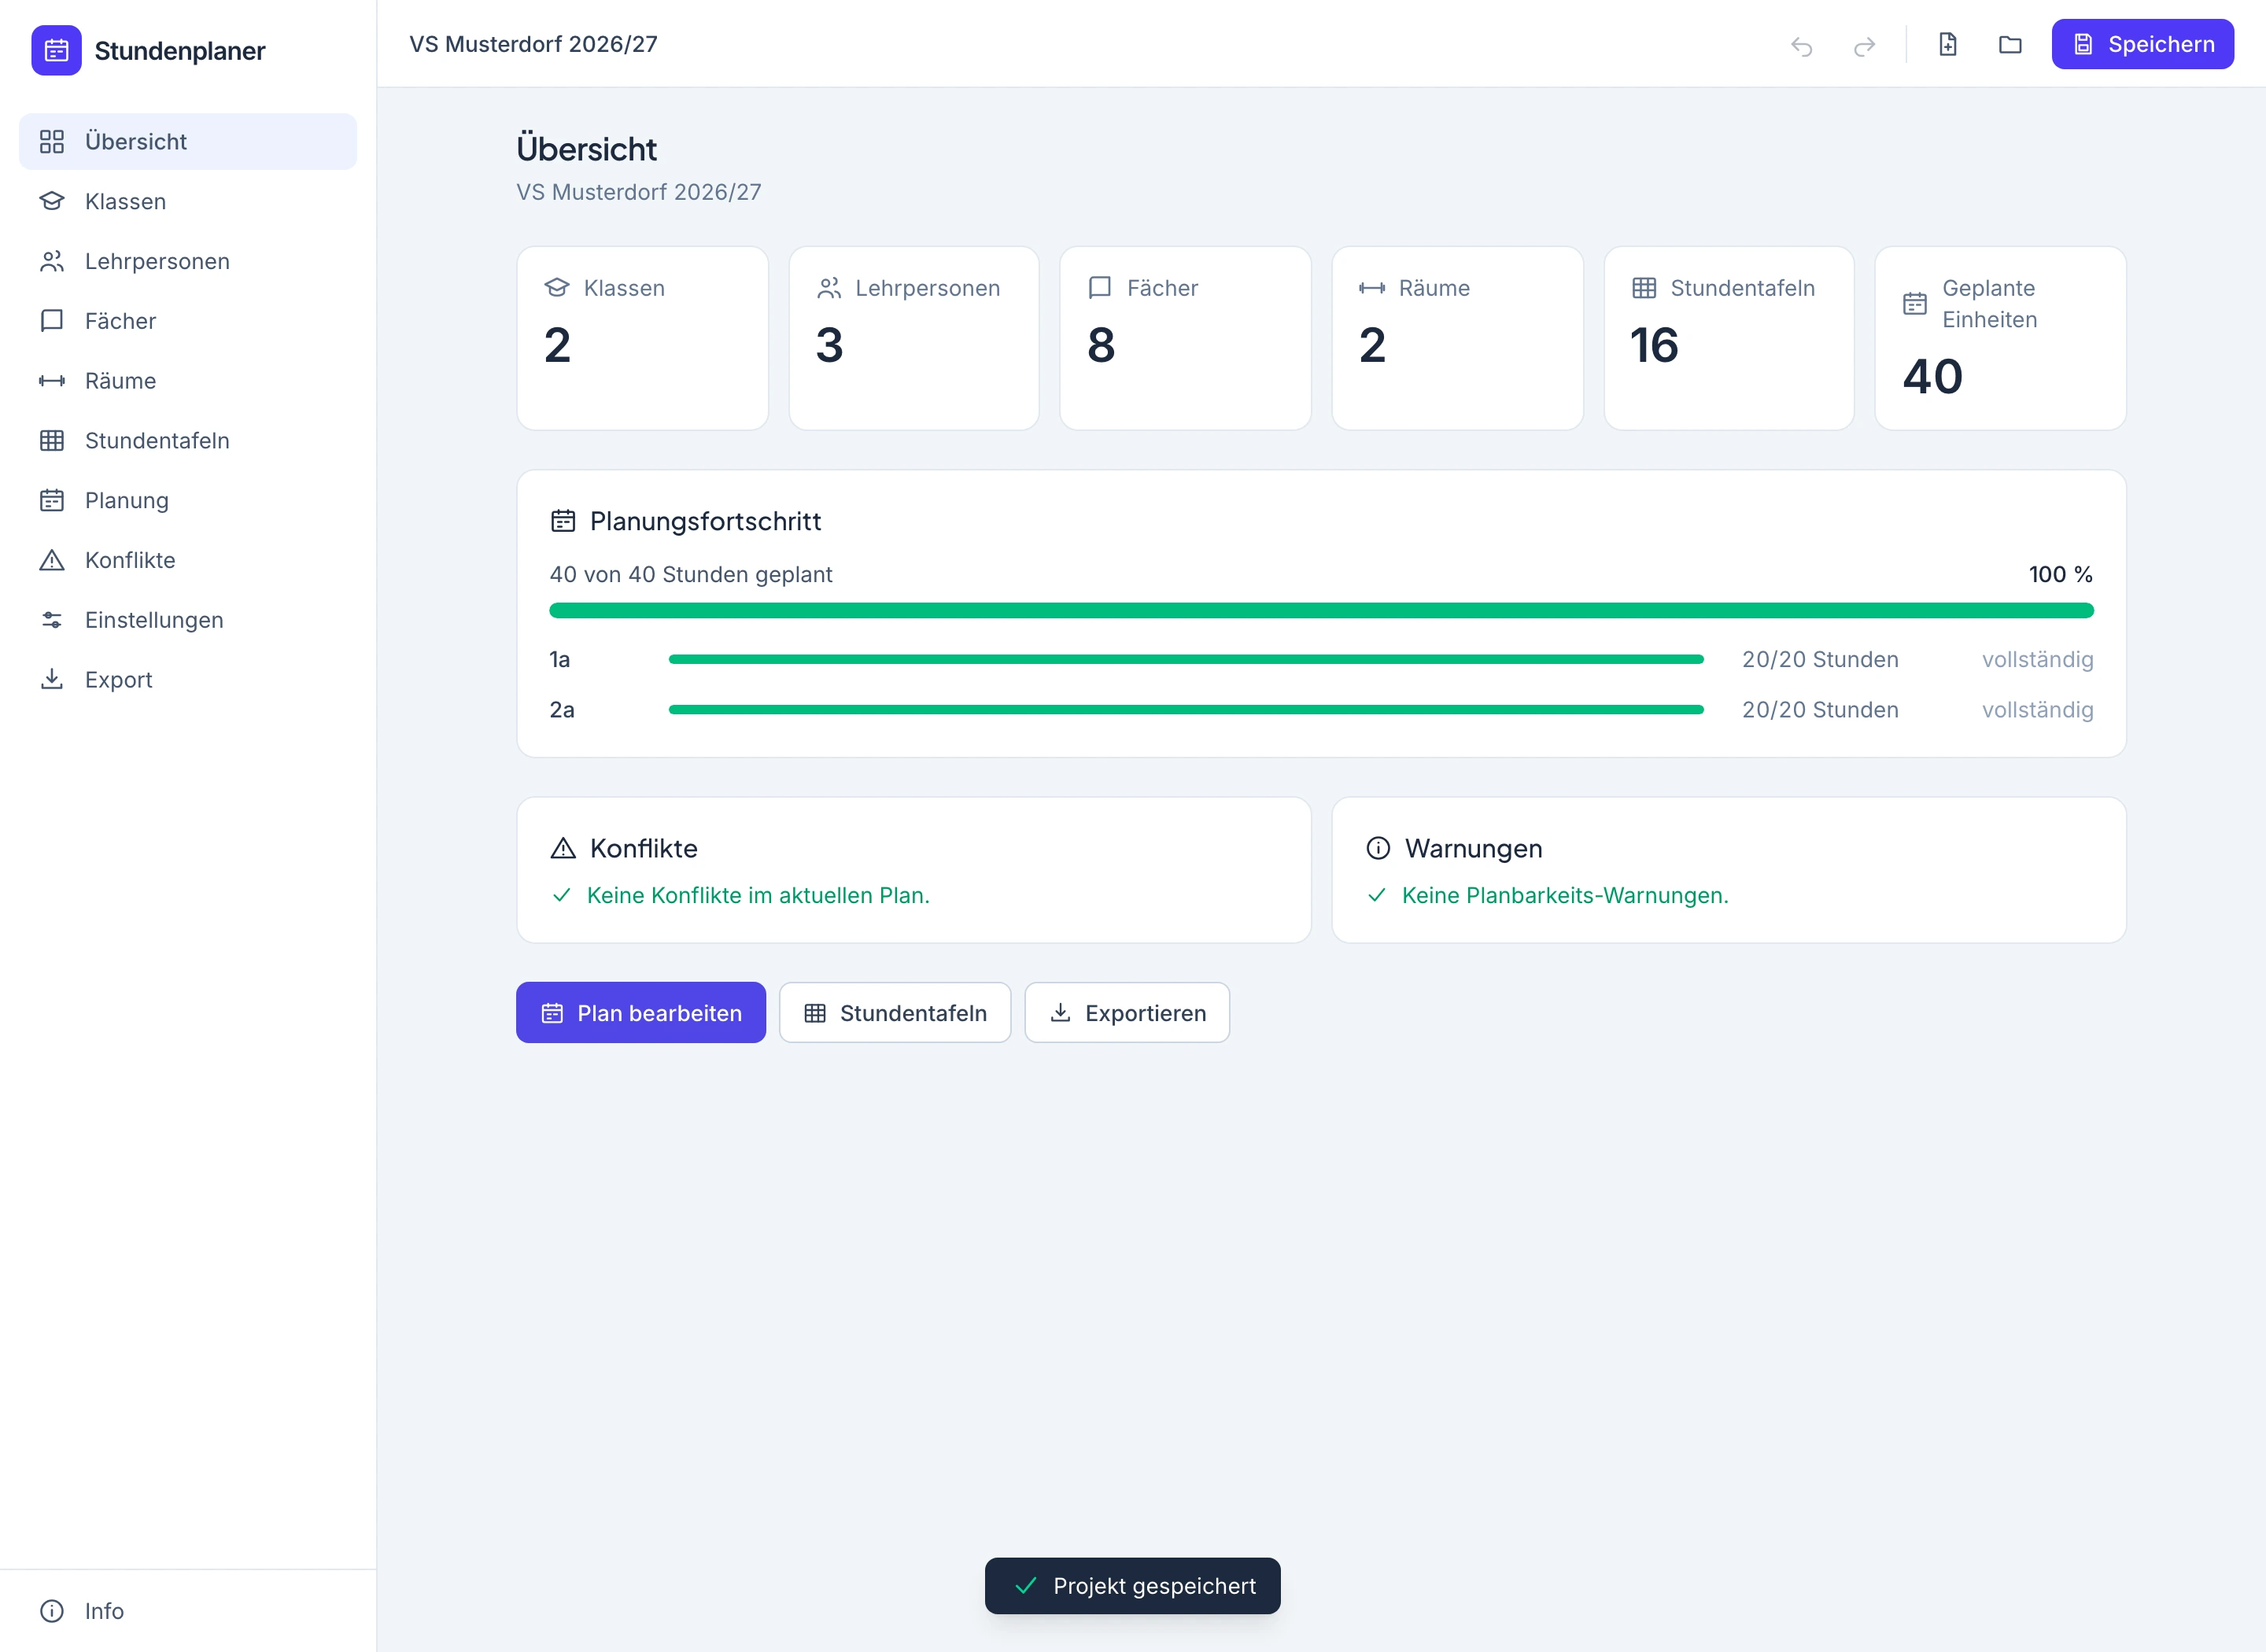Click the Stundentafeln button below the cards
The image size is (2266, 1652).
[x=895, y=1013]
